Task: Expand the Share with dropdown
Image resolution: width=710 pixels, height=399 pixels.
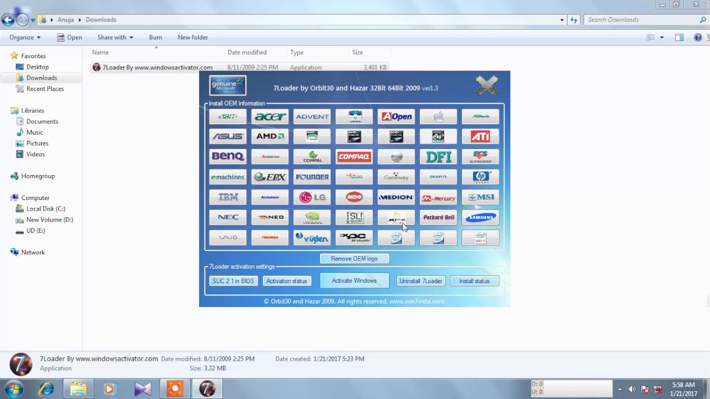Action: click(x=115, y=37)
